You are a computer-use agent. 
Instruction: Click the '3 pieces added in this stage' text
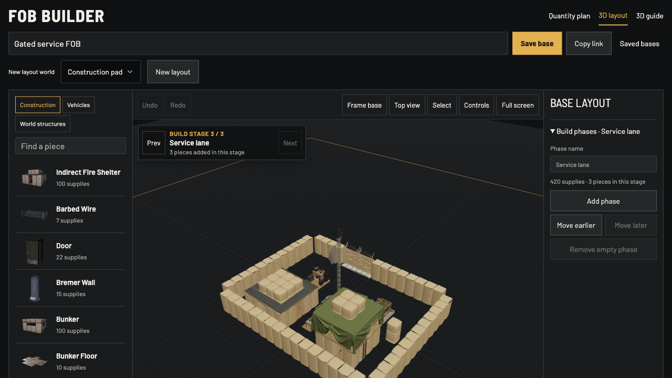[x=207, y=152]
